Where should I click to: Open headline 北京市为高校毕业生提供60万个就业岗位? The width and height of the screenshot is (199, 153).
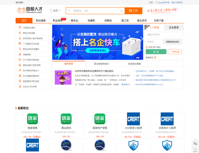click(x=94, y=71)
